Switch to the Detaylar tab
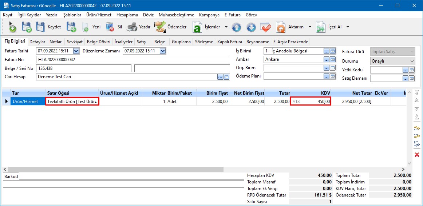The height and width of the screenshot is (206, 423). [x=37, y=42]
